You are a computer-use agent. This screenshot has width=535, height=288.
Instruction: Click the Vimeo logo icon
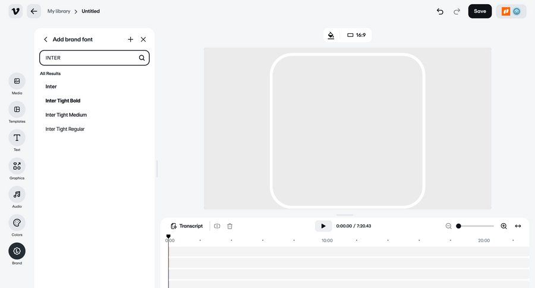15,11
